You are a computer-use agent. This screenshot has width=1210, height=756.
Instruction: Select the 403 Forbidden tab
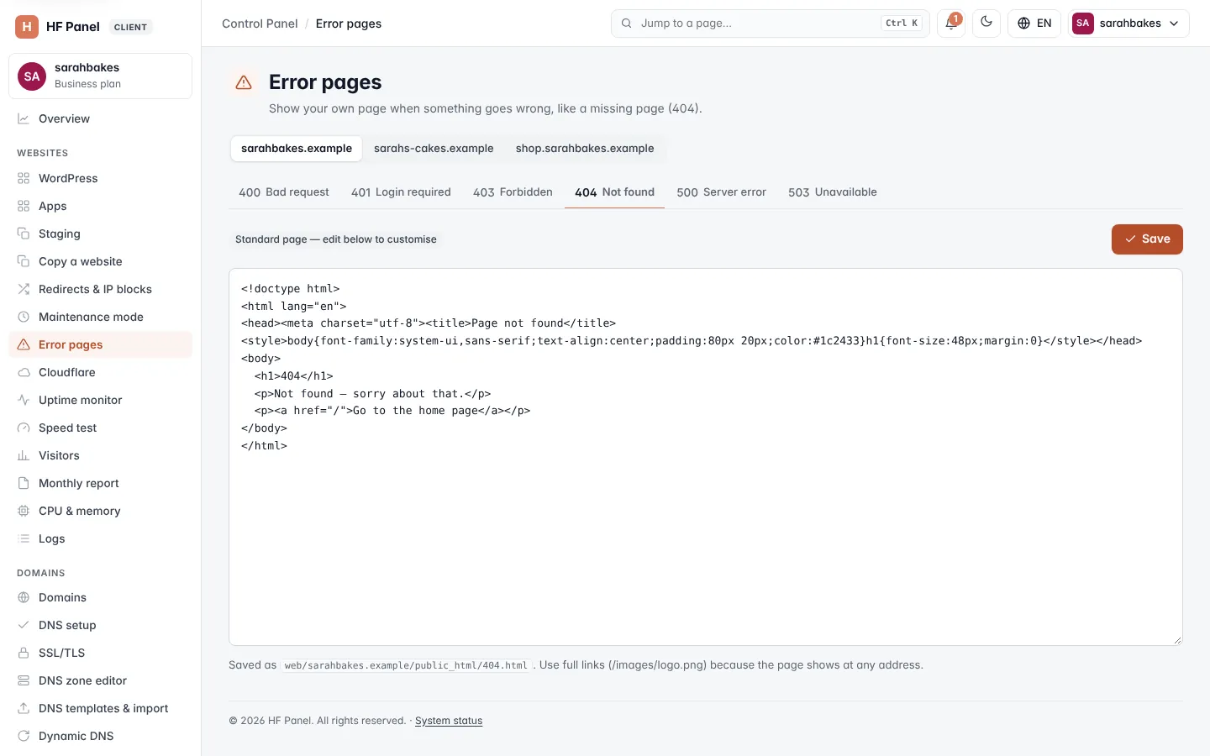(x=513, y=192)
